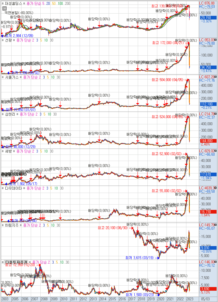Image resolution: width=218 pixels, height=302 pixels.
Task: Click the 30-period average label in 서울가스 chart
Action: 58,77
